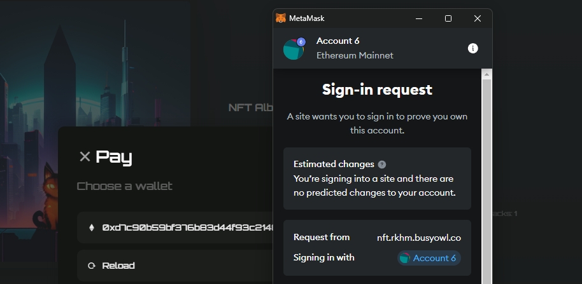Minimize the MetaMask popup window
582x284 pixels.
(418, 18)
